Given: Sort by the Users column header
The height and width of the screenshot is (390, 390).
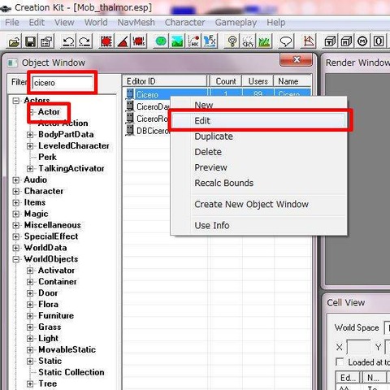Looking at the screenshot, I should [x=258, y=81].
